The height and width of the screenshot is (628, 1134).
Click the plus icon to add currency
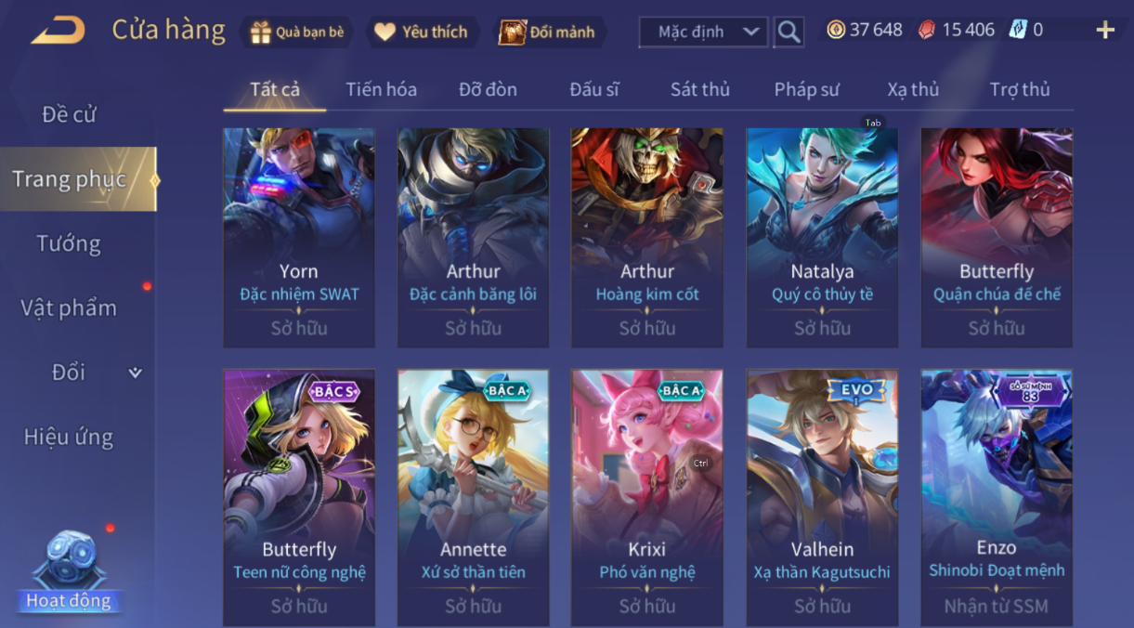click(x=1105, y=30)
